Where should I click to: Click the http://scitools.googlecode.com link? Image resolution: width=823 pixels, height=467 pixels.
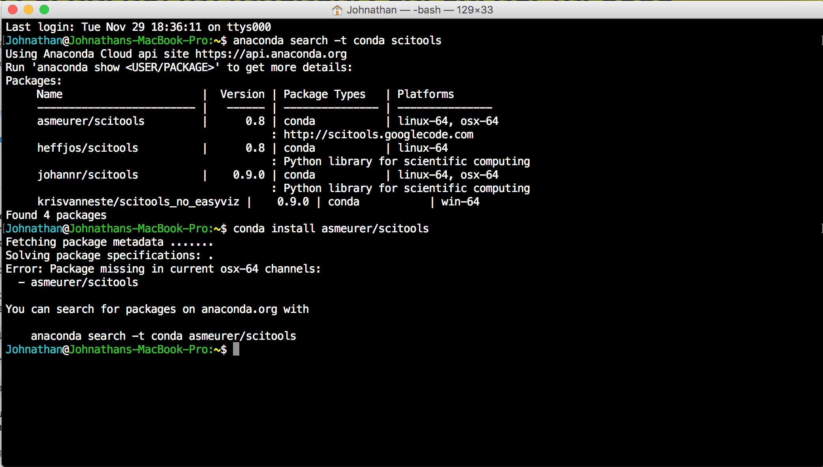click(378, 134)
